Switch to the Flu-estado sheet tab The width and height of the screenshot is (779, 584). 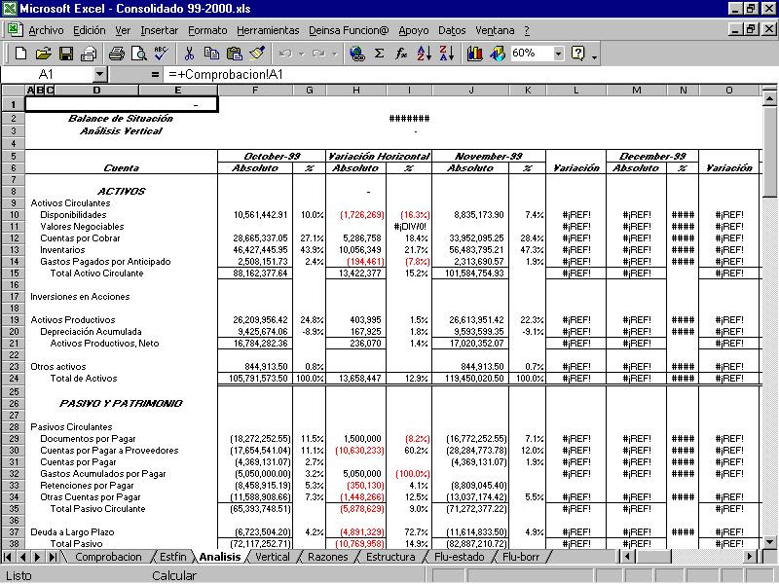point(459,557)
